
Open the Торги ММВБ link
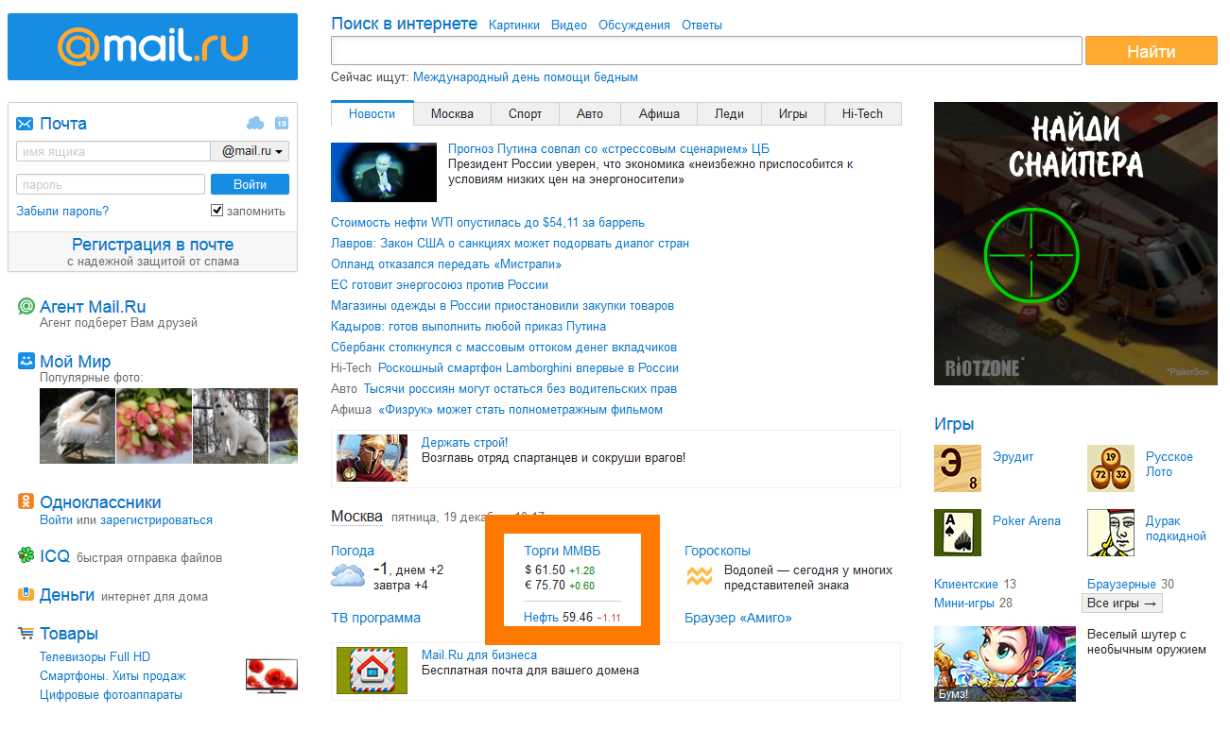click(563, 551)
